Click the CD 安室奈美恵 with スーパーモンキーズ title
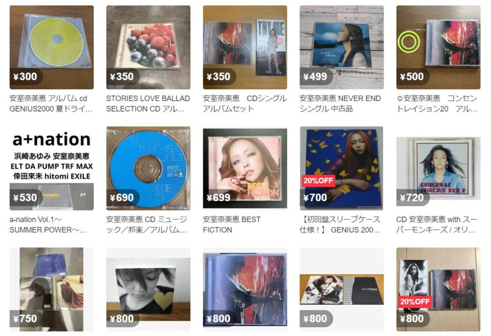The width and height of the screenshot is (491, 336). tap(436, 225)
